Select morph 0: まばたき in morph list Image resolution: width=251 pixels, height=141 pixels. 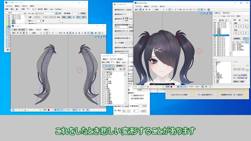click(222, 62)
